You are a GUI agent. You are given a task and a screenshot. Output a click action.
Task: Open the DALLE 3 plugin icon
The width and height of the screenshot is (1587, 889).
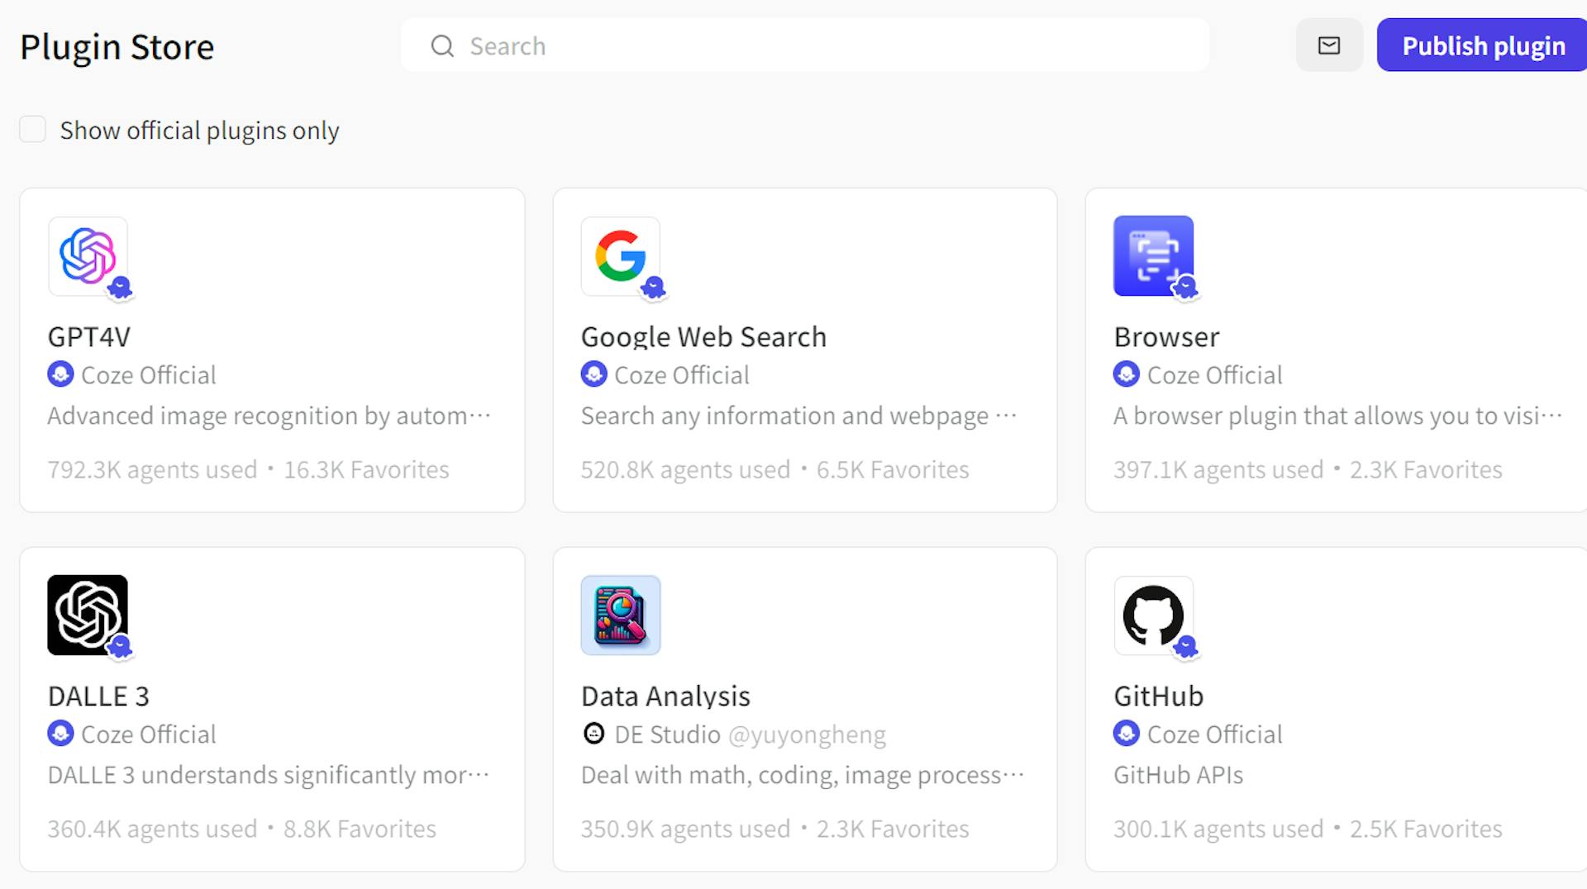tap(88, 616)
